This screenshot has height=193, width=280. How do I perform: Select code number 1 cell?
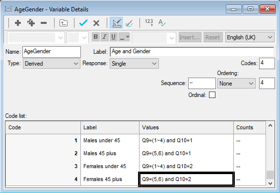43,140
